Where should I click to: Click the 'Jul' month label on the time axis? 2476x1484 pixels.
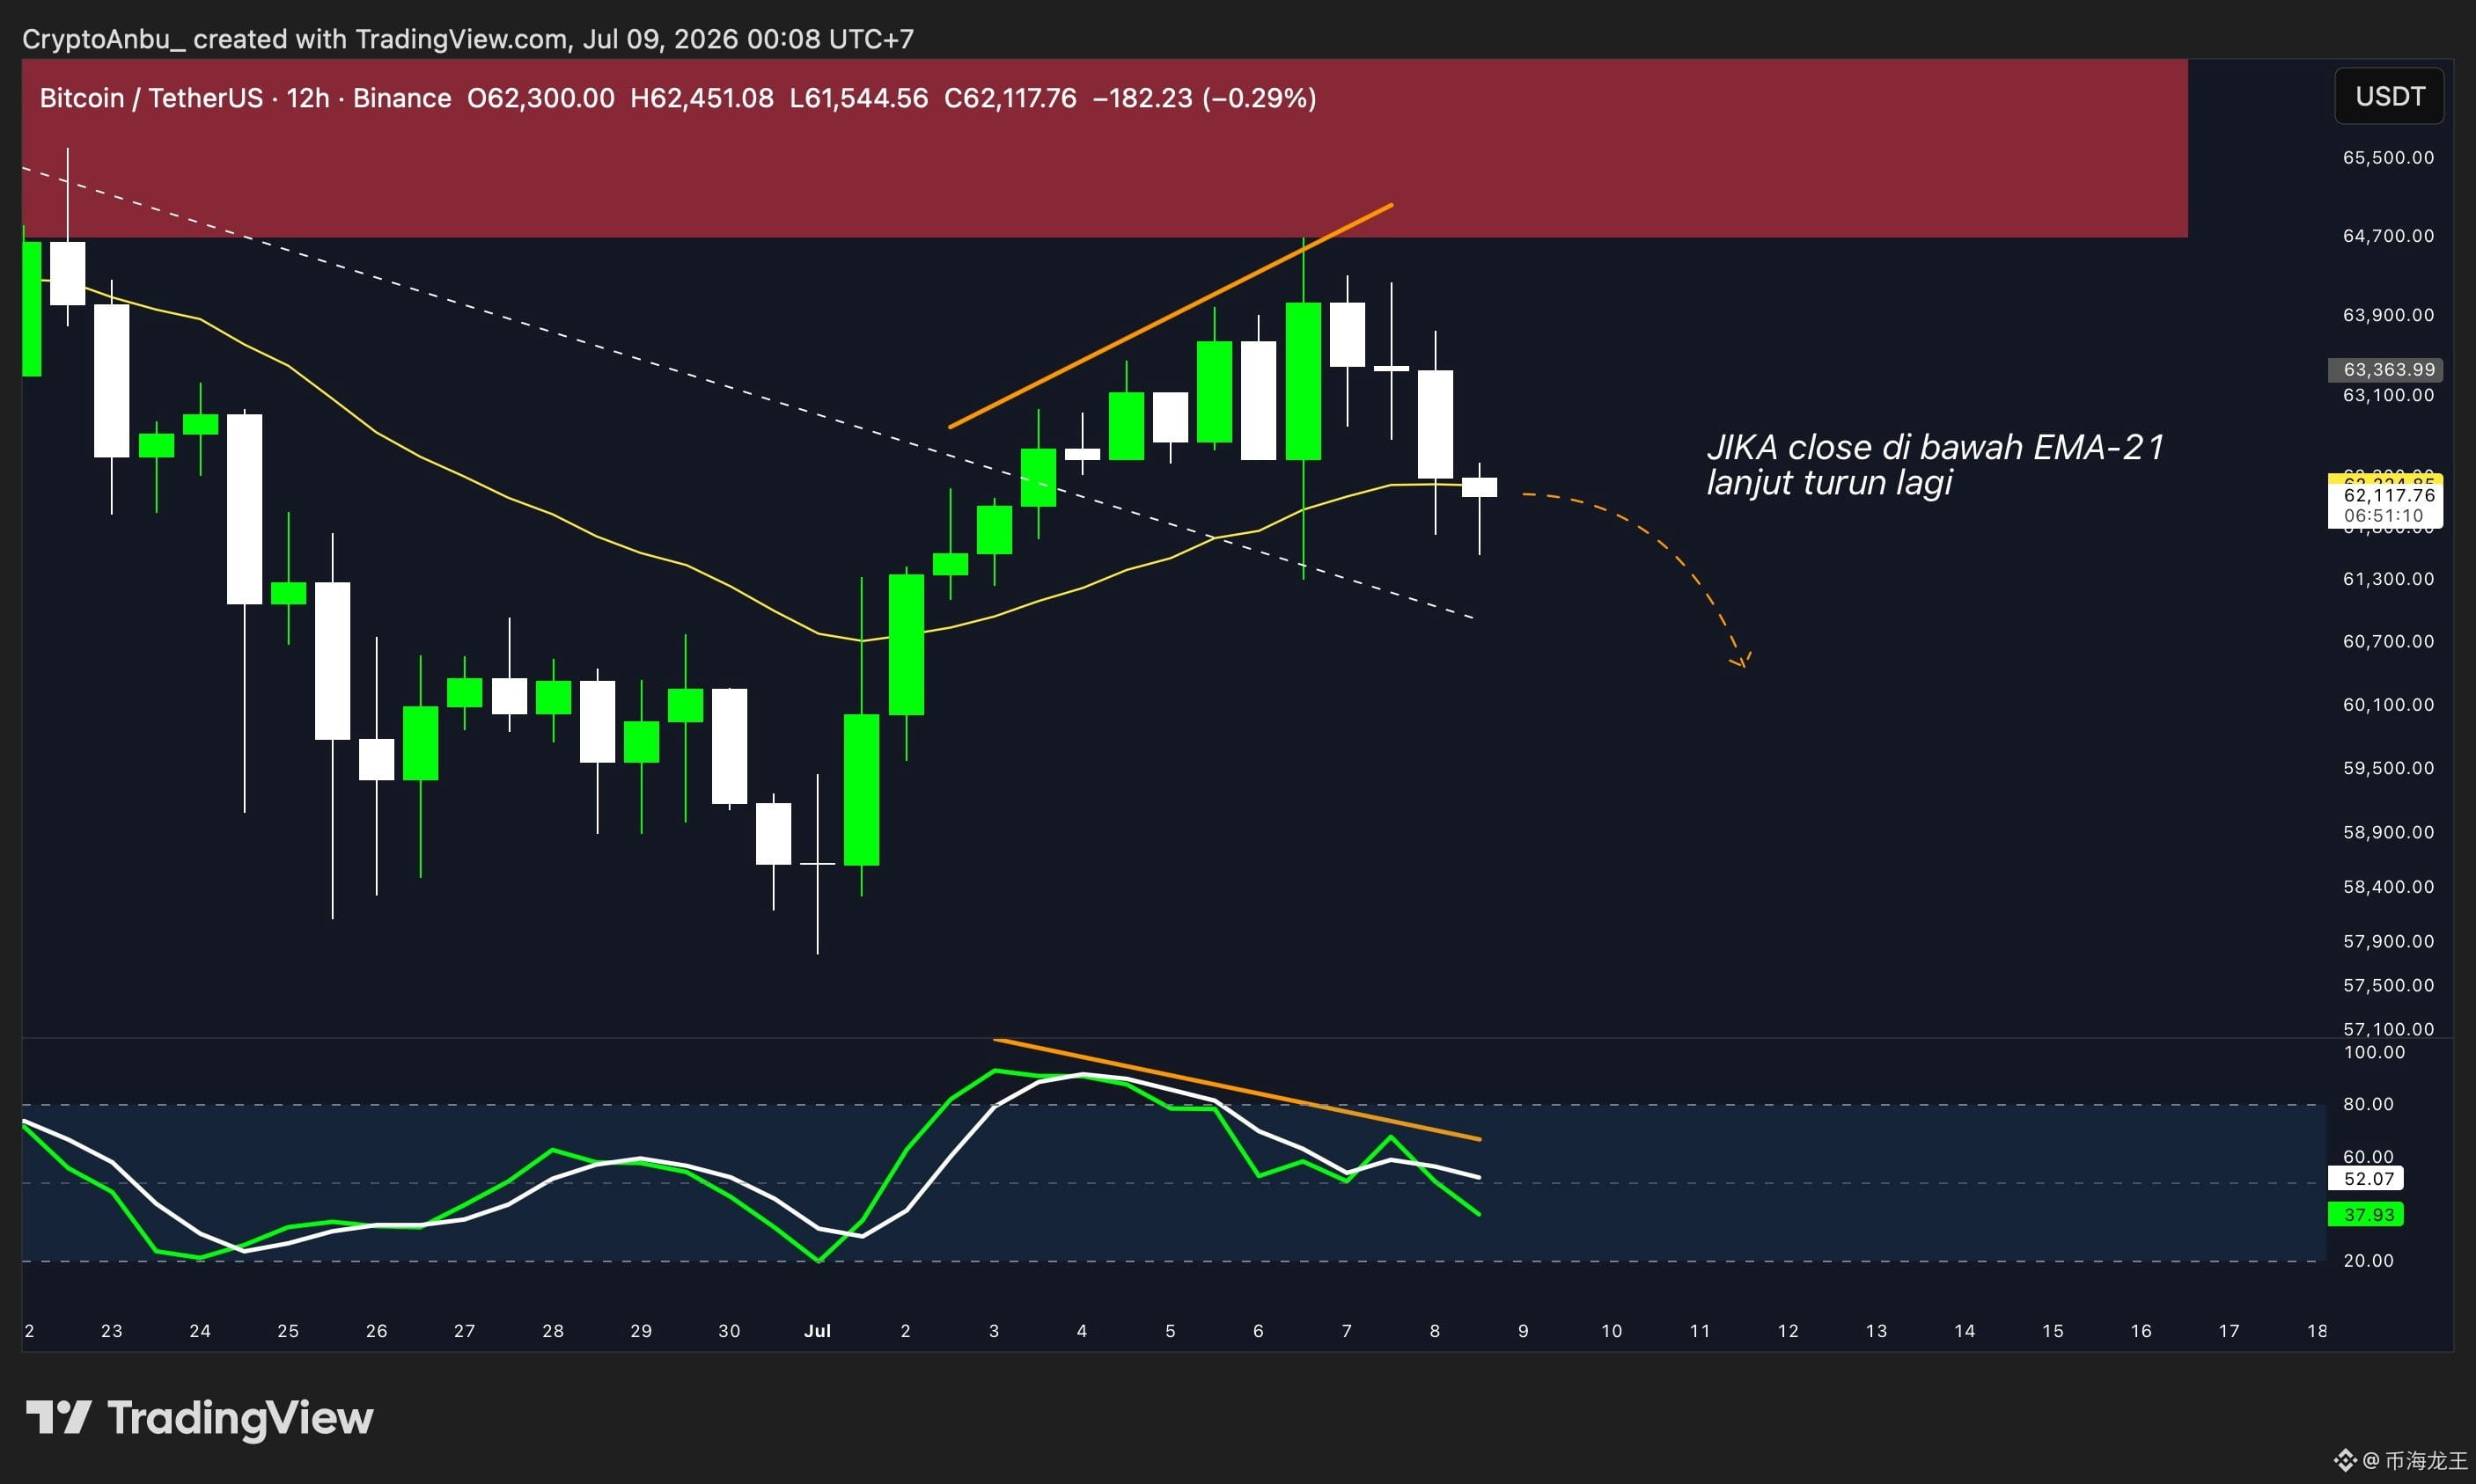[818, 1331]
